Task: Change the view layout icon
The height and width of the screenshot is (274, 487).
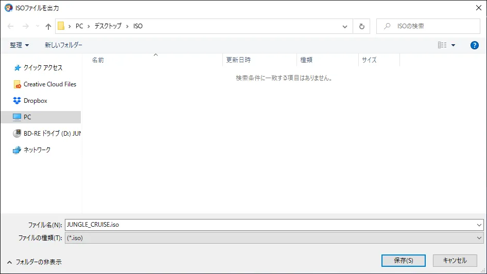Action: [x=442, y=45]
